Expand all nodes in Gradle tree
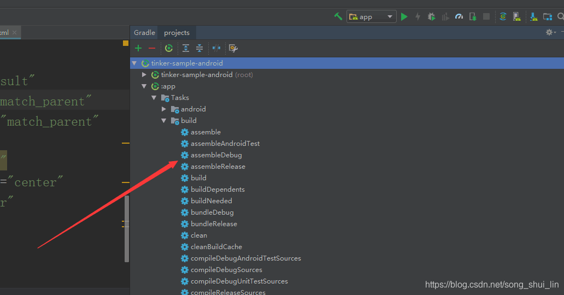564x295 pixels. click(x=186, y=48)
